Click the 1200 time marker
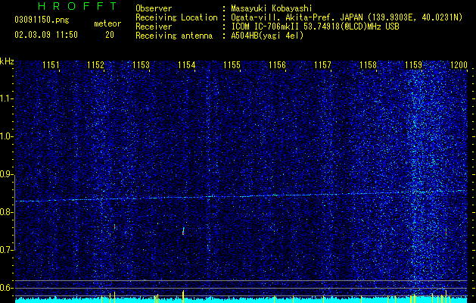The width and height of the screenshot is (476, 303). (459, 64)
